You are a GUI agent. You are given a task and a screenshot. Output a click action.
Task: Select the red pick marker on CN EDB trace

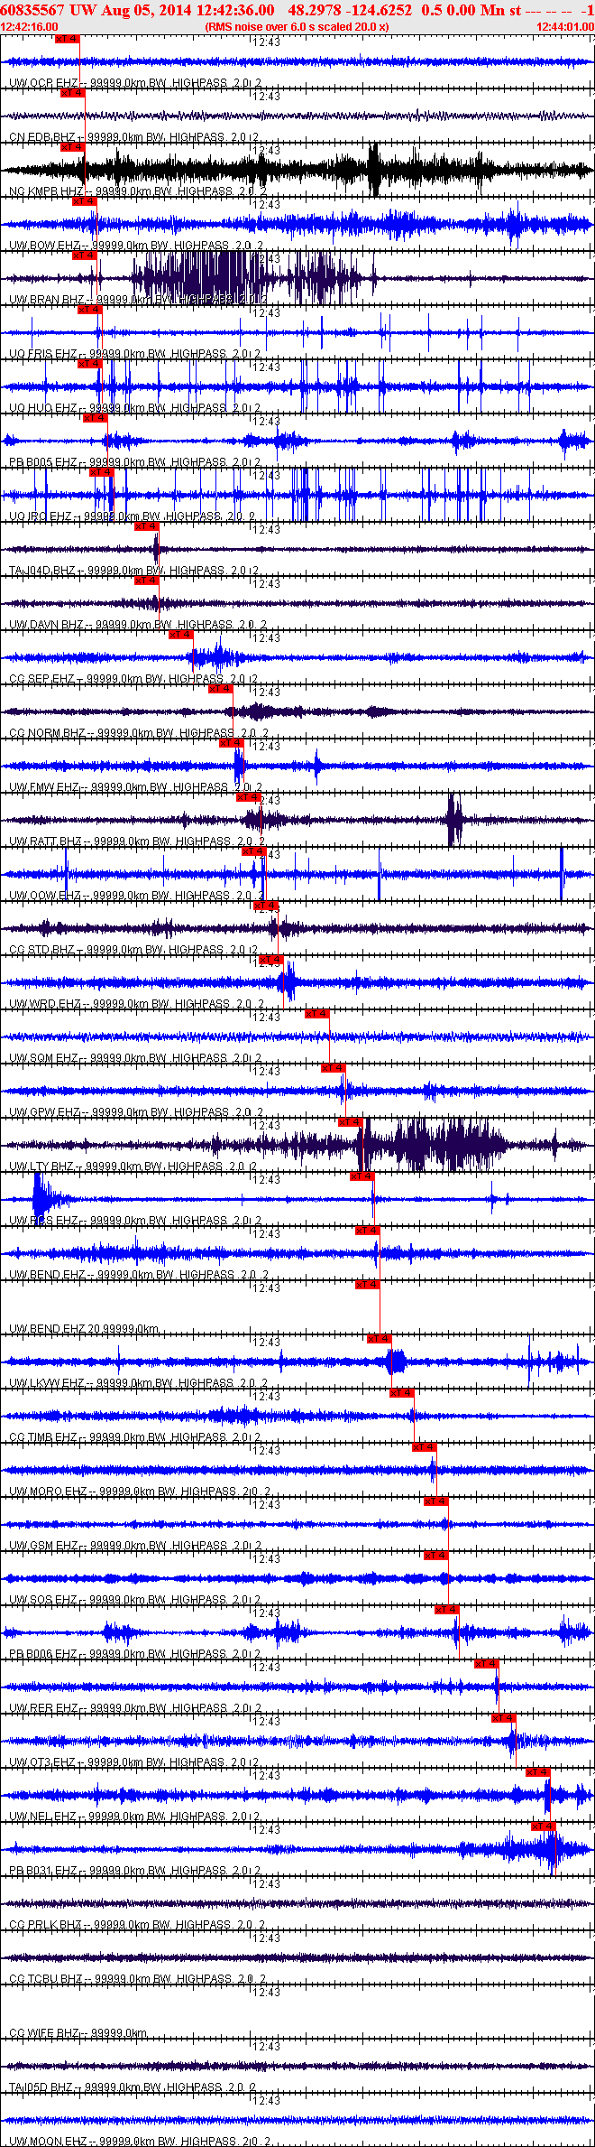click(x=72, y=93)
